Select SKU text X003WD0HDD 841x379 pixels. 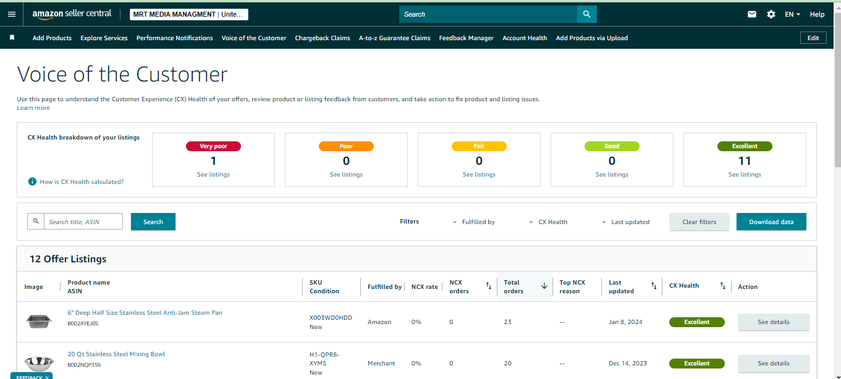point(331,317)
